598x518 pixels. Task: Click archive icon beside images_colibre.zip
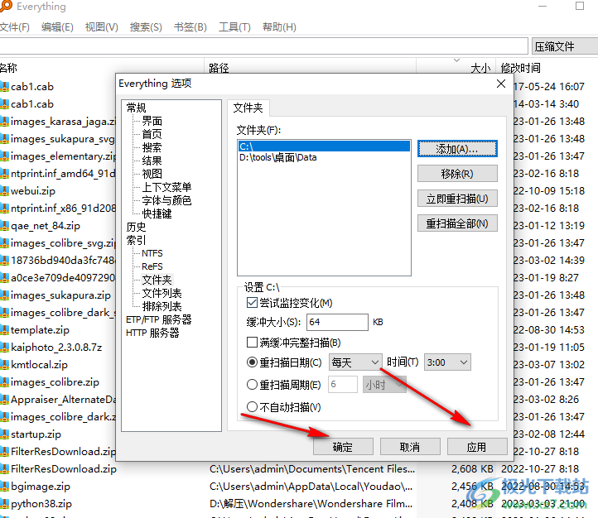4,382
